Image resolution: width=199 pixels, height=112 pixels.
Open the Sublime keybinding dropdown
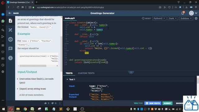coord(186,18)
